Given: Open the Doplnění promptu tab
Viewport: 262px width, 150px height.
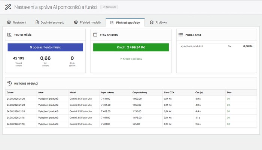Looking at the screenshot, I should [50, 22].
